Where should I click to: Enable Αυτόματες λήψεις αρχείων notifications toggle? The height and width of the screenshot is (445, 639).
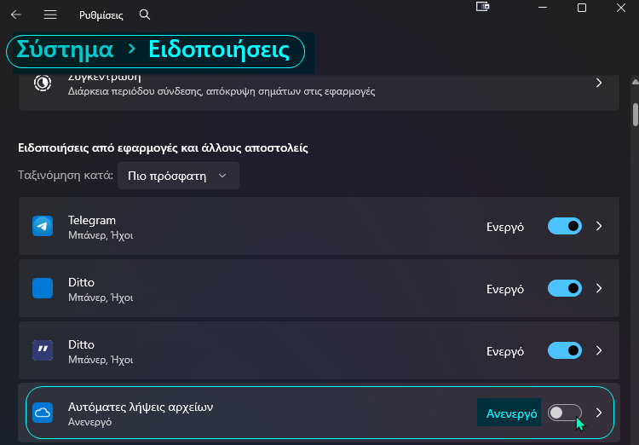click(564, 413)
